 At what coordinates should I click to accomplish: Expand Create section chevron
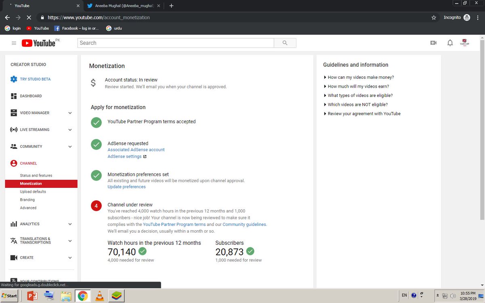(70, 258)
